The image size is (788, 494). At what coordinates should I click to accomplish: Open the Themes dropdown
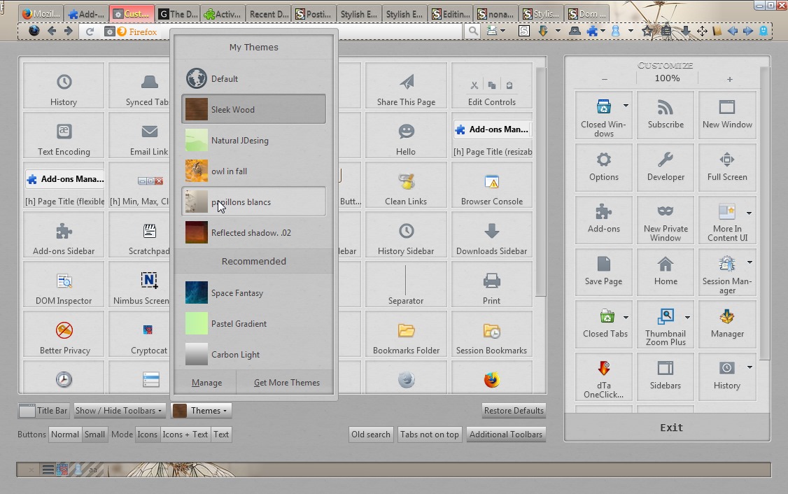[202, 410]
